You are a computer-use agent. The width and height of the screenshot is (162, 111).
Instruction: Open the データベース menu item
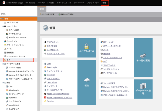[79, 3]
